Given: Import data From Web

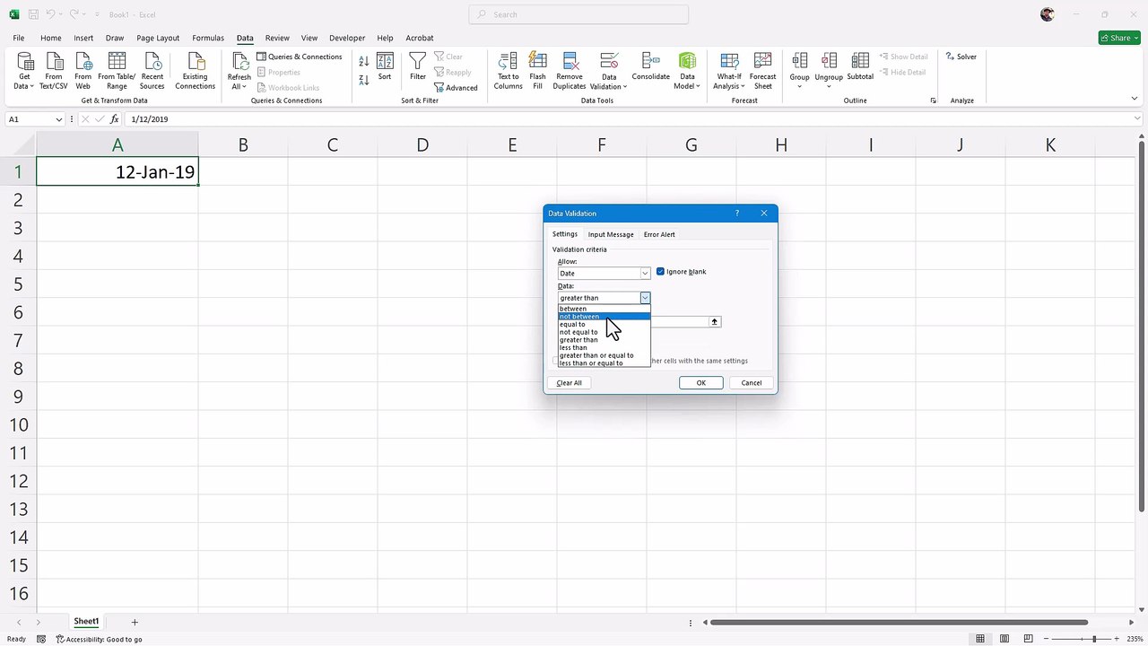Looking at the screenshot, I should point(83,71).
